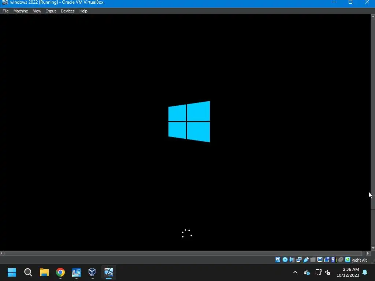Open File Explorer from the taskbar
The image size is (375, 281).
(44, 272)
